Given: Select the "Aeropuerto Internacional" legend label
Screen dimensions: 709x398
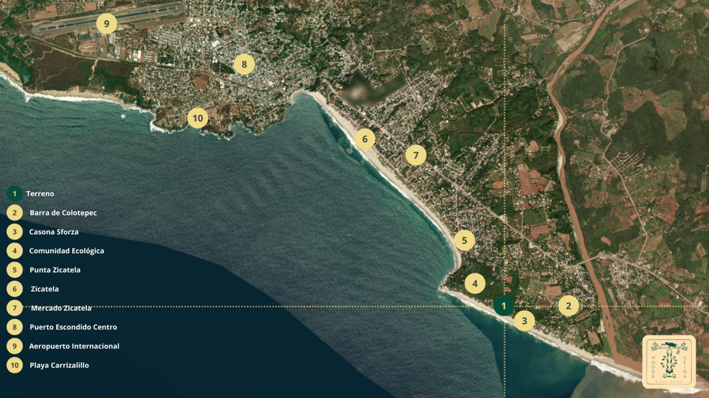Looking at the screenshot, I should (74, 346).
